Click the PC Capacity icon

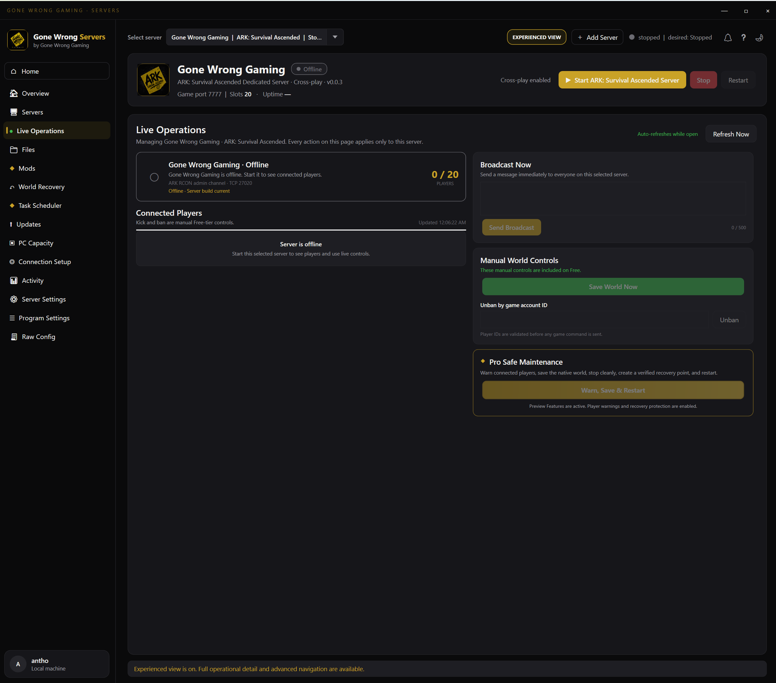(12, 243)
